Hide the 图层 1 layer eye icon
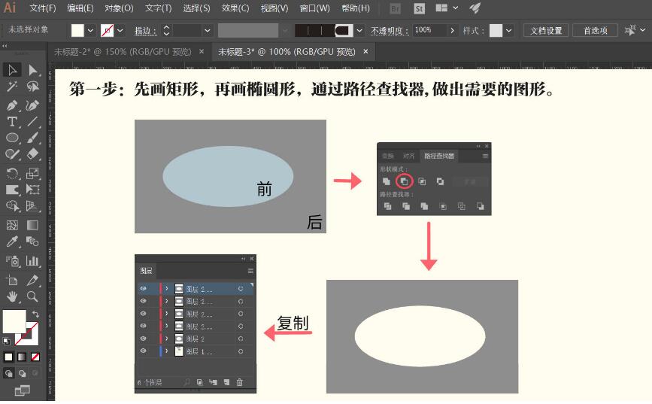The image size is (652, 404). pos(143,351)
